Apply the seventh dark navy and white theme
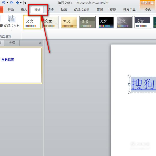Viewport: 156px width, 156px height. pyautogui.click(x=143, y=22)
